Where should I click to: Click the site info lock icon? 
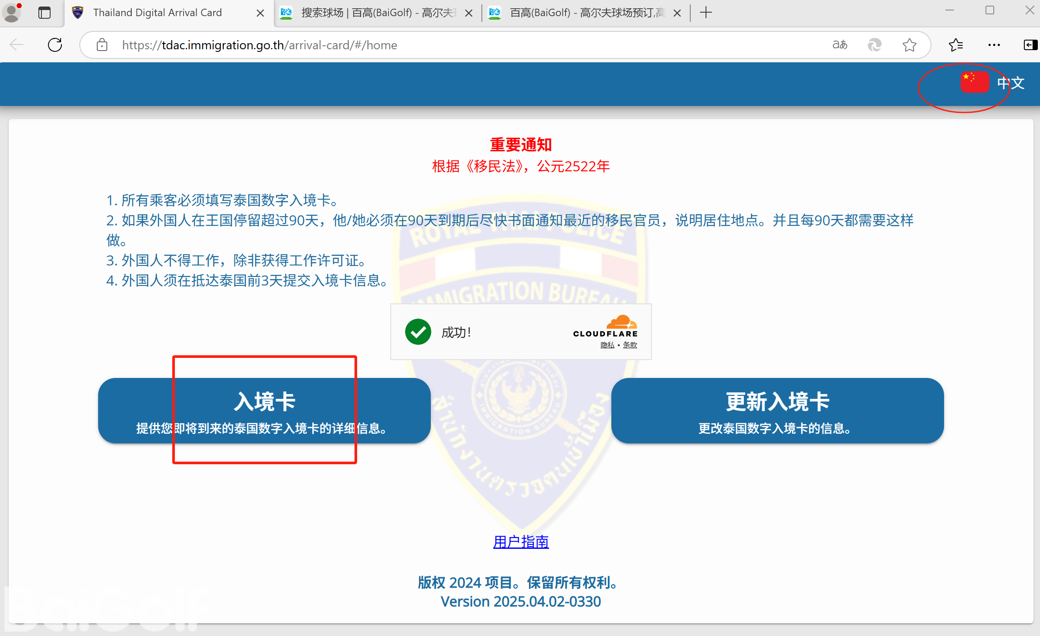(x=102, y=45)
